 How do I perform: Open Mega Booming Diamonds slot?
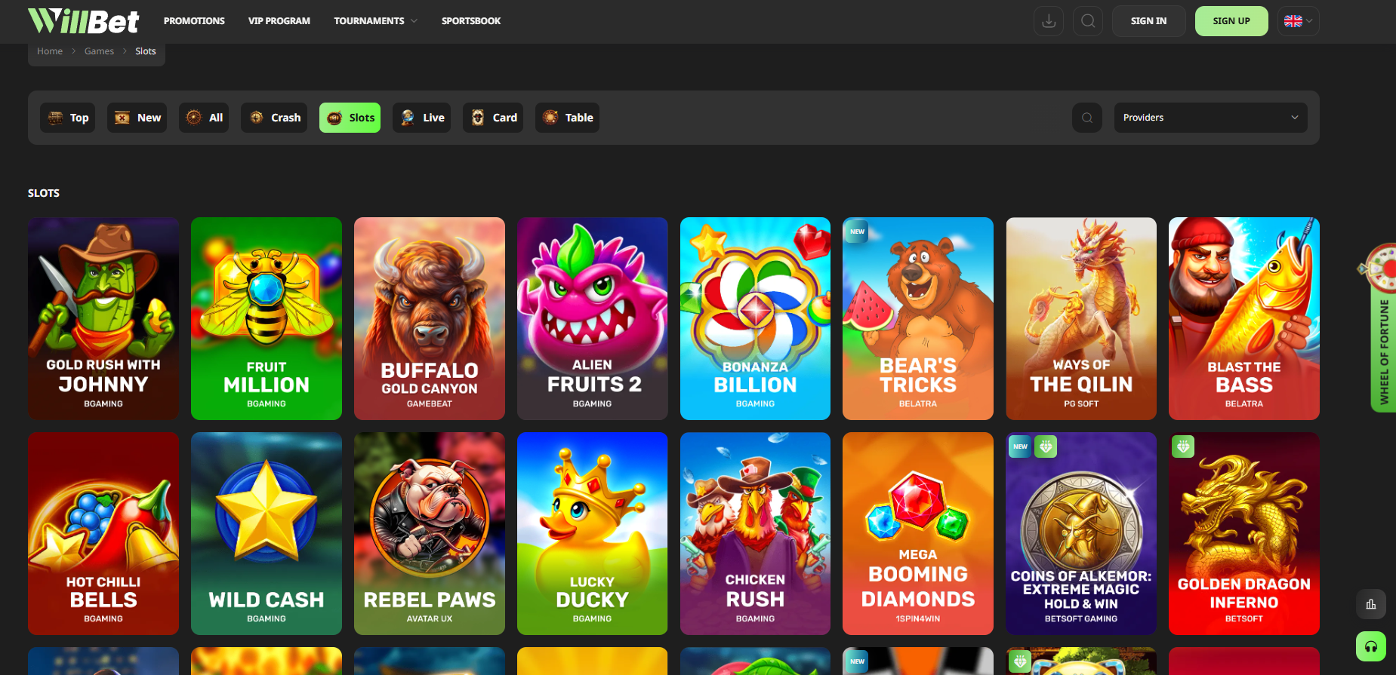[x=918, y=533]
